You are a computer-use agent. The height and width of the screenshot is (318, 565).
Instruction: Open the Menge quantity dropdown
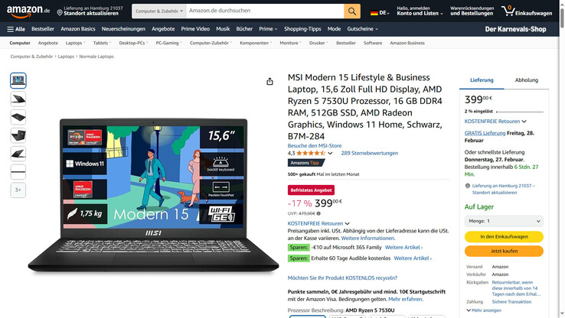504,221
